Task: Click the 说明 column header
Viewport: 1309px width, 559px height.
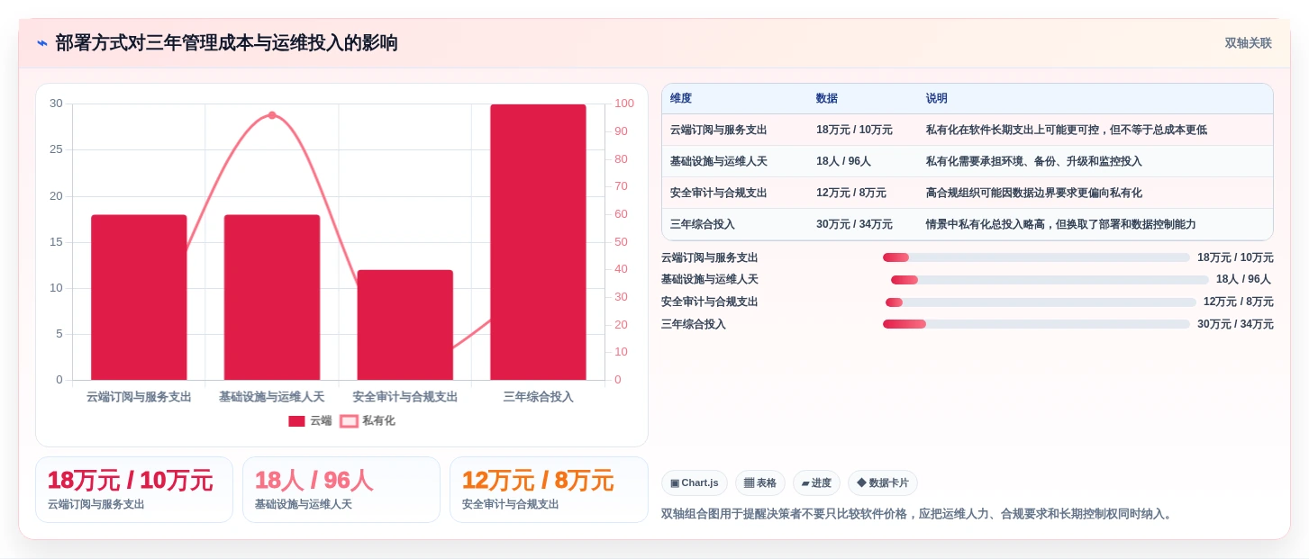Action: coord(937,99)
